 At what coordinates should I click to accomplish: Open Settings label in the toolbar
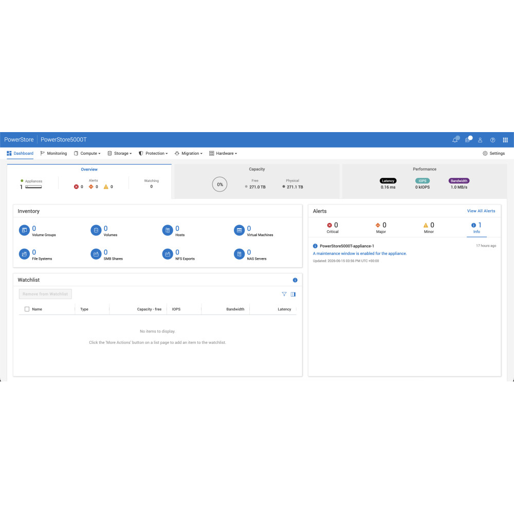tap(497, 153)
